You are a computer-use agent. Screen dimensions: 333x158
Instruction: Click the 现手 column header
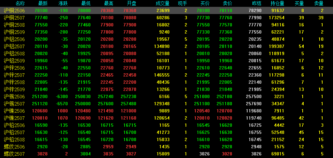tap(183, 3)
